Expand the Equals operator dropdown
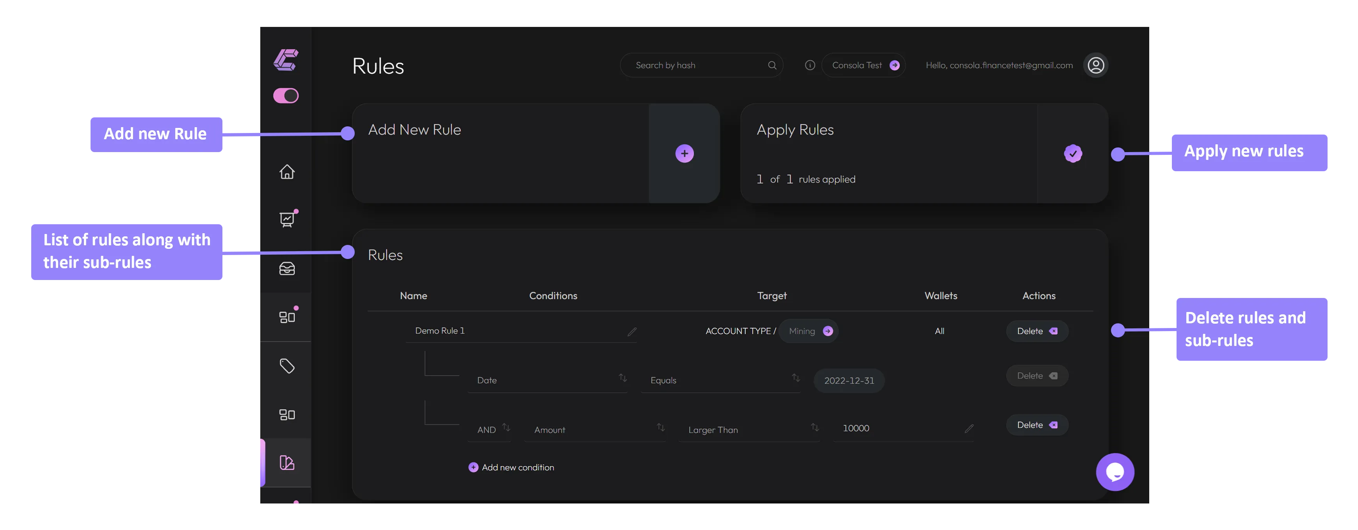Viewport: 1358px width, 530px height. [720, 380]
